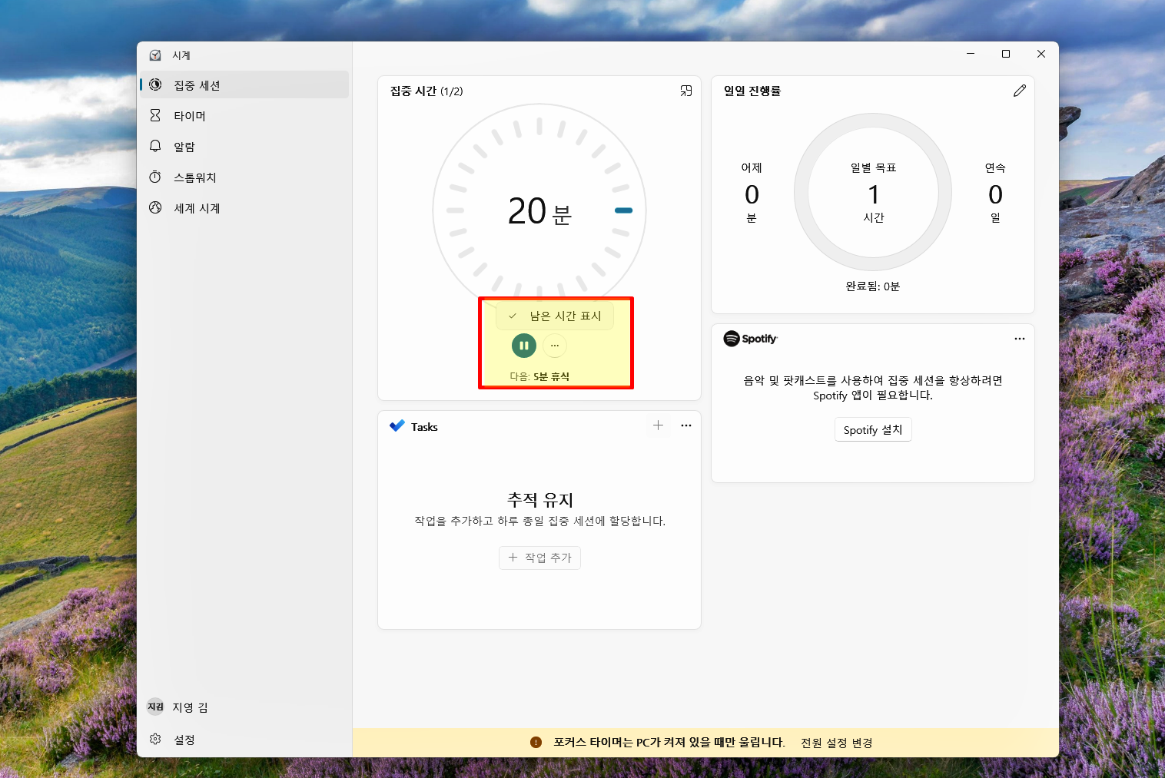Open the Tasks card more options menu

pyautogui.click(x=686, y=425)
